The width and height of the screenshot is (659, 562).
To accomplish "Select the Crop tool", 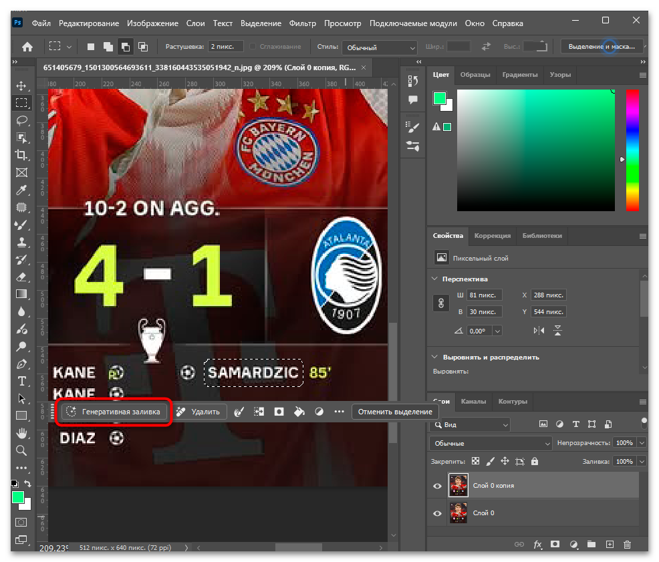I will (21, 154).
